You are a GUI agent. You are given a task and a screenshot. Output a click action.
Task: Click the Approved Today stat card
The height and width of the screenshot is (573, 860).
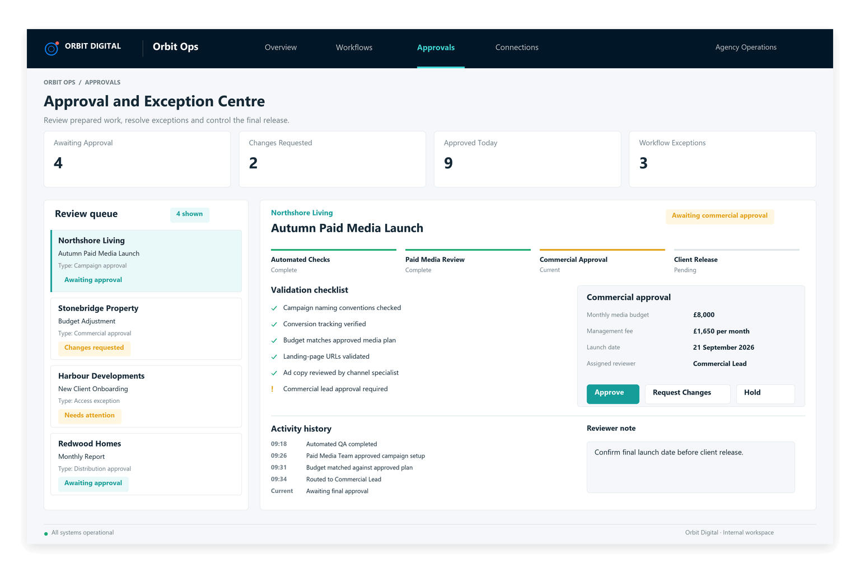[x=527, y=159]
